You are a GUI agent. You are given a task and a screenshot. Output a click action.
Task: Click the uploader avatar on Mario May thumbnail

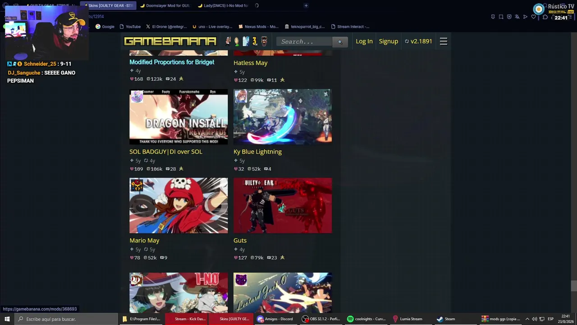137,185
